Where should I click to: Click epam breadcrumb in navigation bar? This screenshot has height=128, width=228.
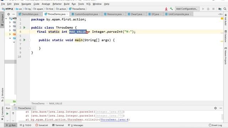[38, 9]
